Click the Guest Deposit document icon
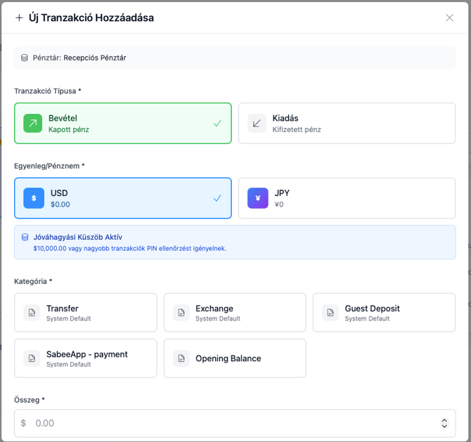Image resolution: width=471 pixels, height=442 pixels. (330, 313)
